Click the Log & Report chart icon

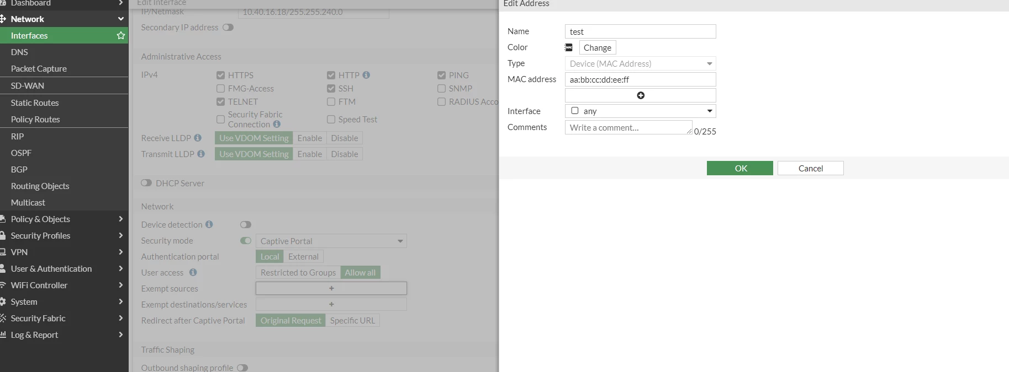coord(3,335)
